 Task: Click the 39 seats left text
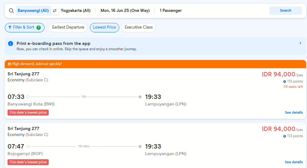293,87
